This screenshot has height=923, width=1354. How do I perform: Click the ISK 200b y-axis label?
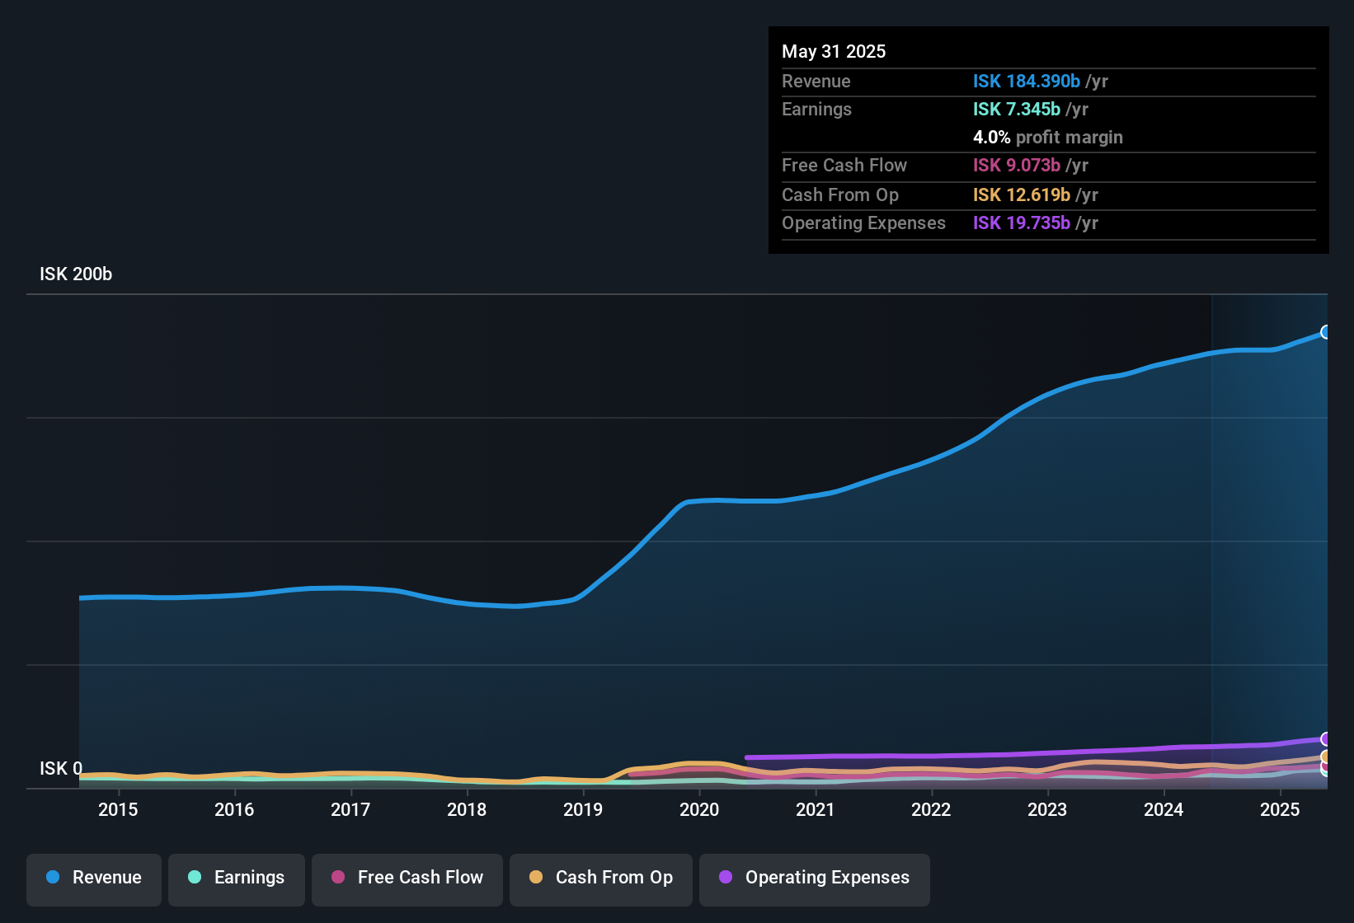(76, 274)
